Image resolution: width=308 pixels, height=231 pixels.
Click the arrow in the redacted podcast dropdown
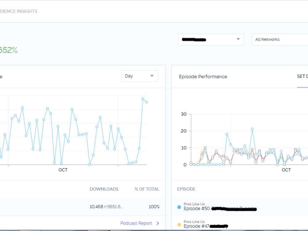238,39
